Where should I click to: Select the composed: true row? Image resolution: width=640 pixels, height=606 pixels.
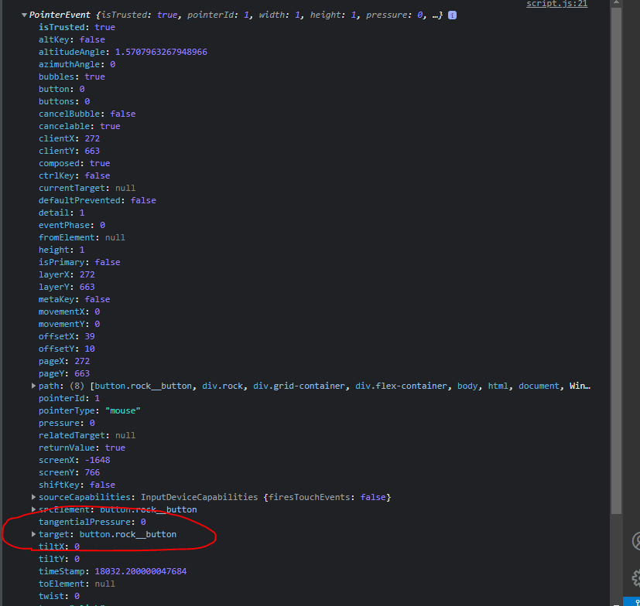74,163
